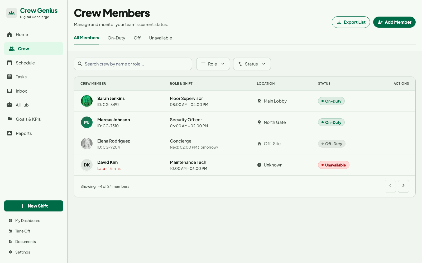
Task: Click the plus icon in New Shift
Action: click(22, 206)
